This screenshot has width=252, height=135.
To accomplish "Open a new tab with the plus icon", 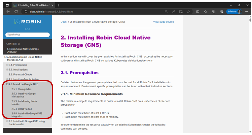I will tap(58, 5).
